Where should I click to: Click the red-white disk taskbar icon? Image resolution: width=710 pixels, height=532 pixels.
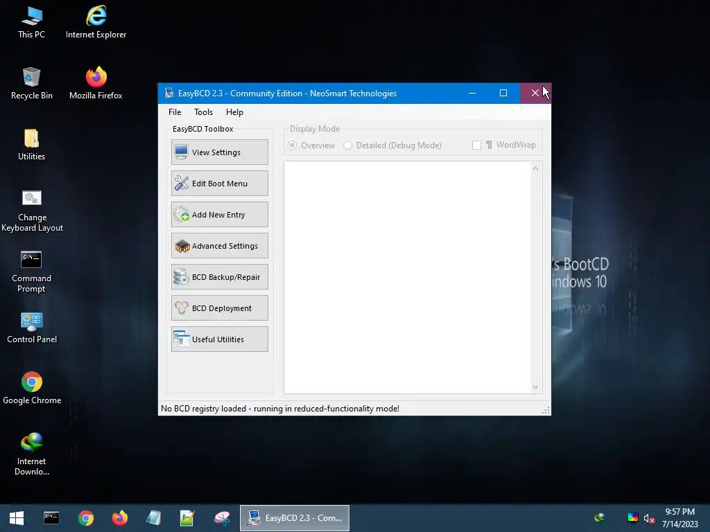point(222,518)
